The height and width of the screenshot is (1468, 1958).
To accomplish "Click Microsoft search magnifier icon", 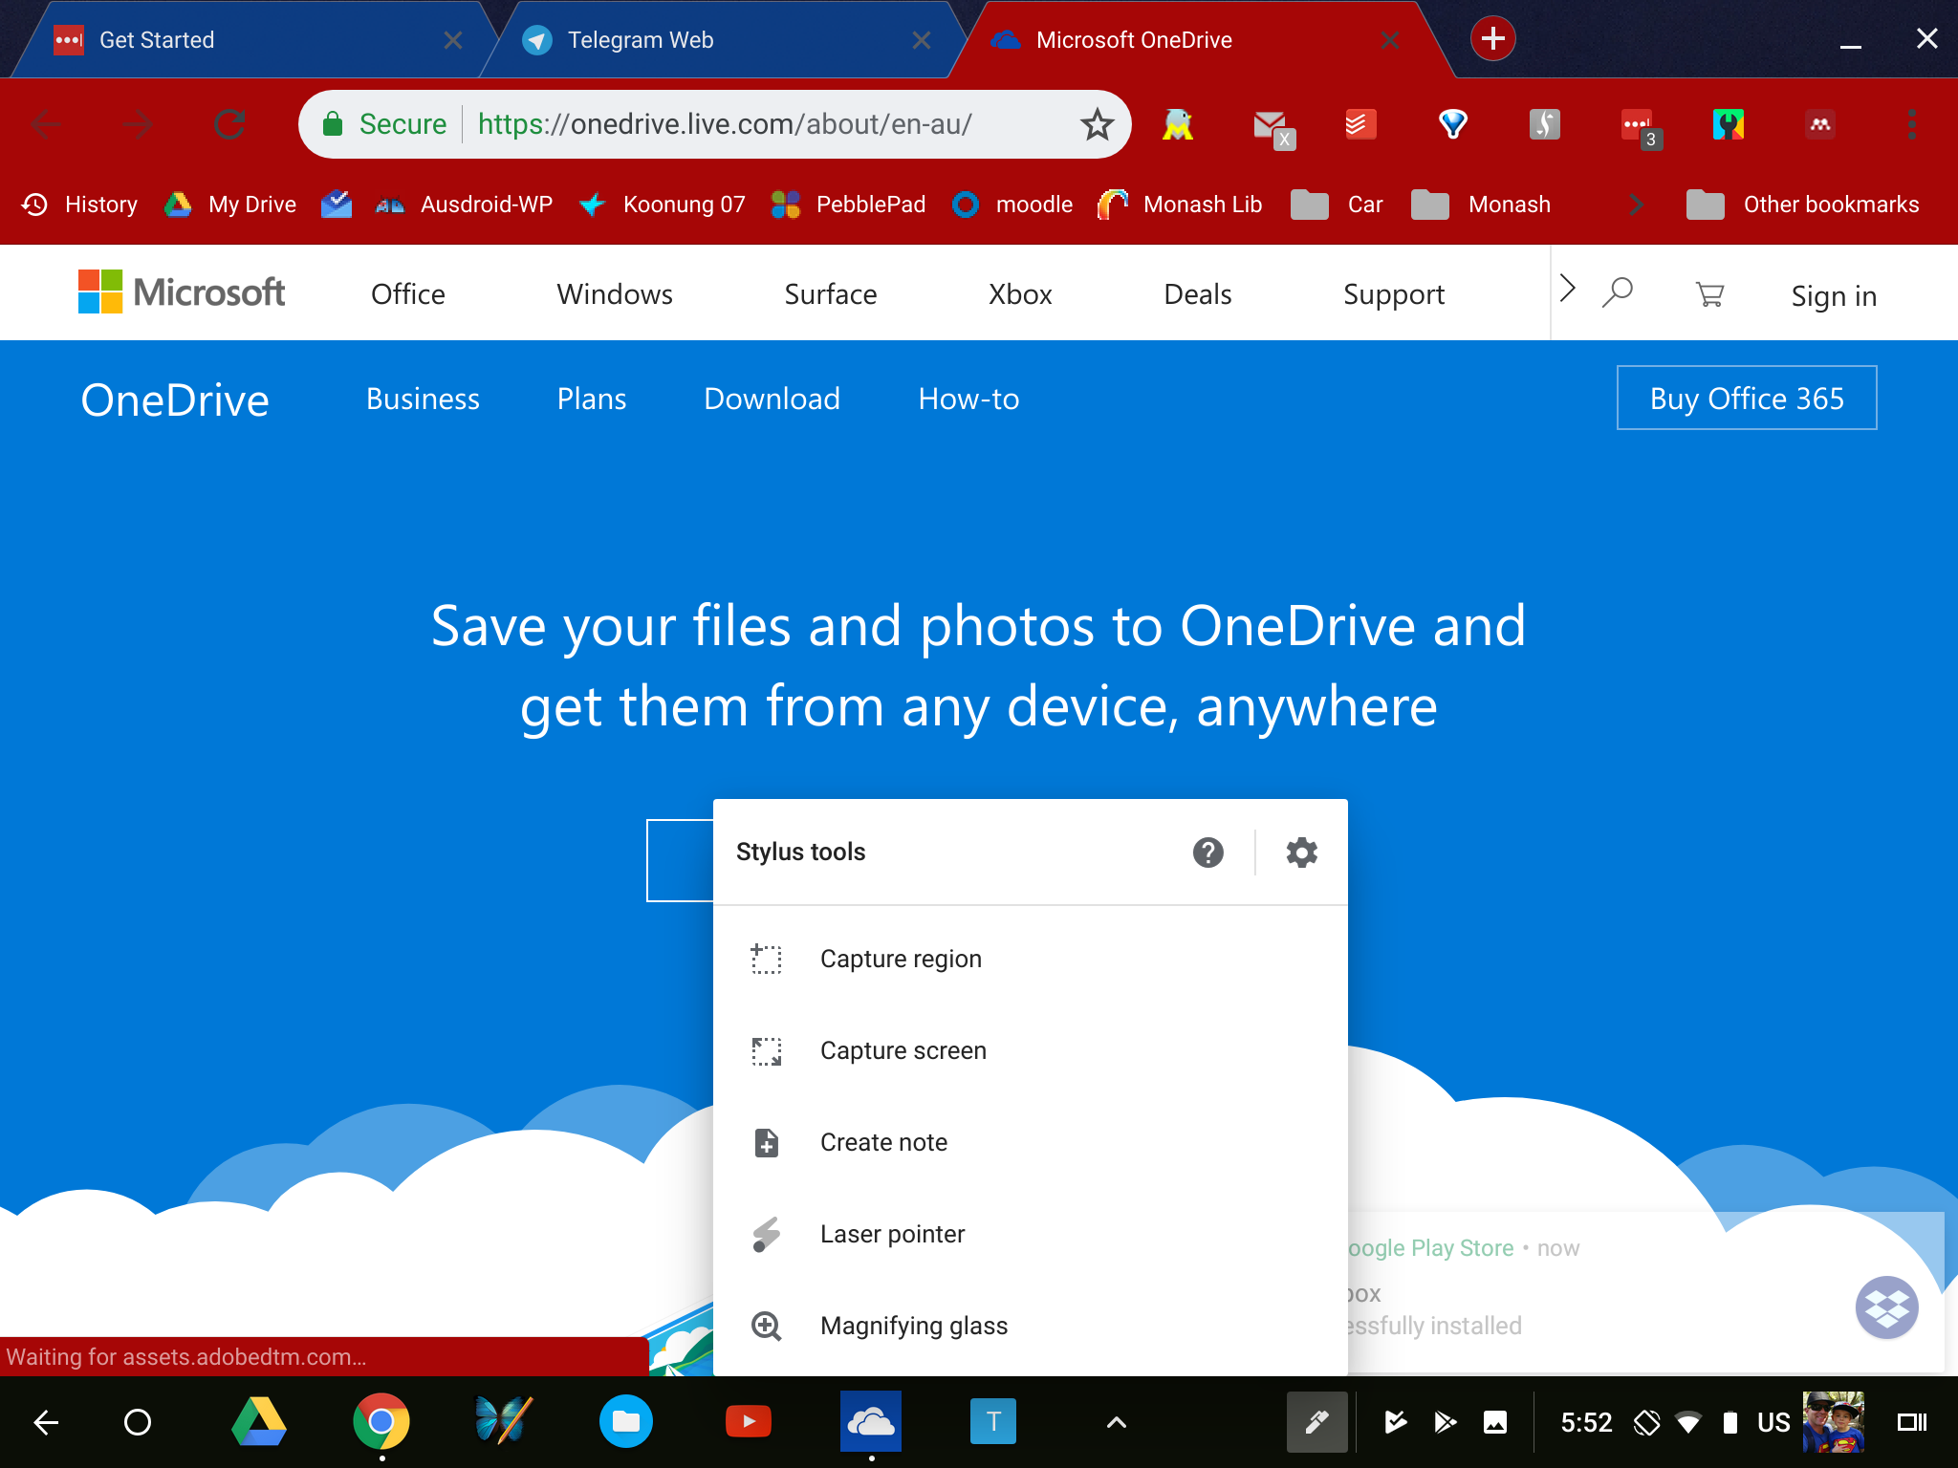I will pyautogui.click(x=1618, y=292).
